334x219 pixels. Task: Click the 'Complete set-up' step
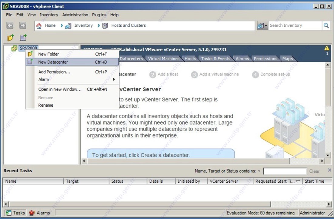(271, 75)
